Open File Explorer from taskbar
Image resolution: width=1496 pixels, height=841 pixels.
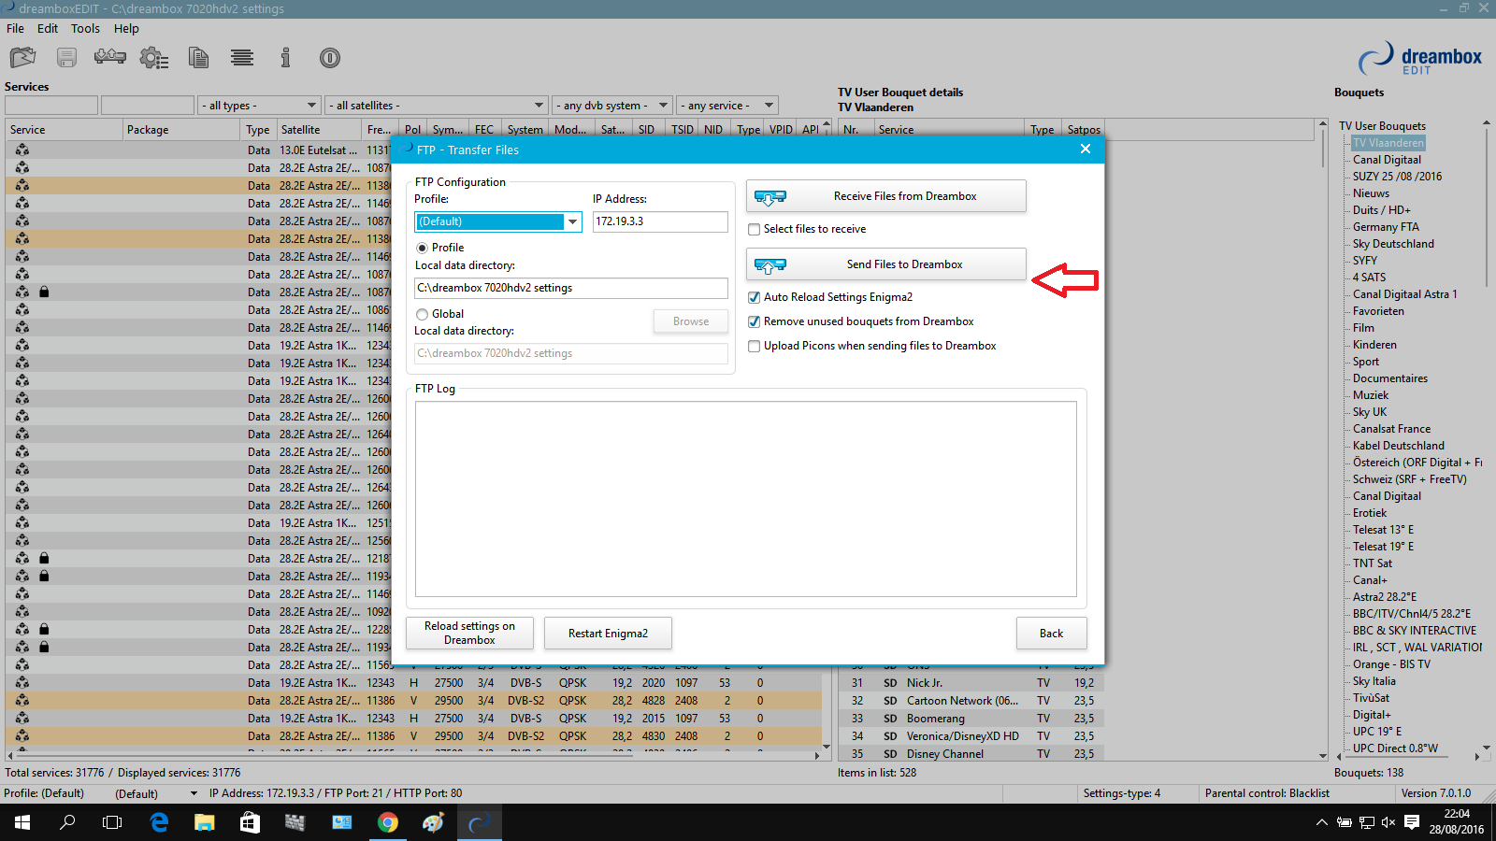[x=204, y=822]
